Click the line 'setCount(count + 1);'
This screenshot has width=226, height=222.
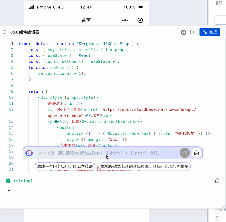(62, 74)
